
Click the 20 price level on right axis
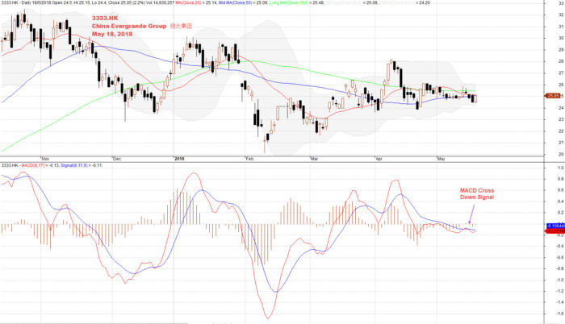click(561, 155)
